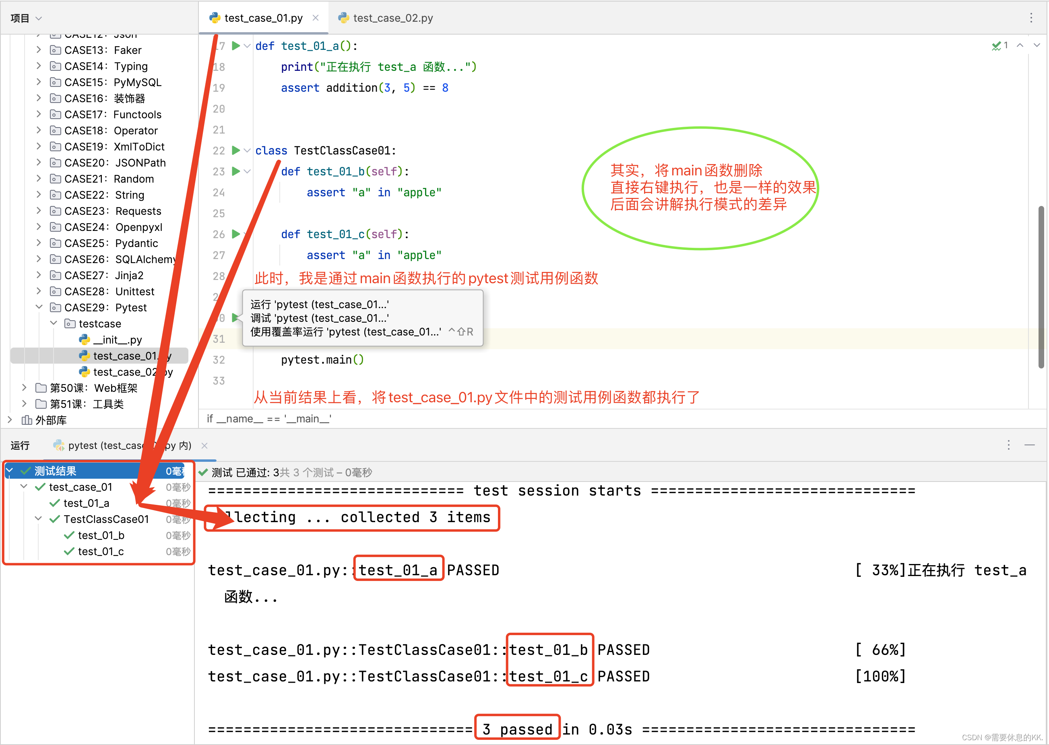
Task: Collapse 测试结果 root node
Action: 10,471
